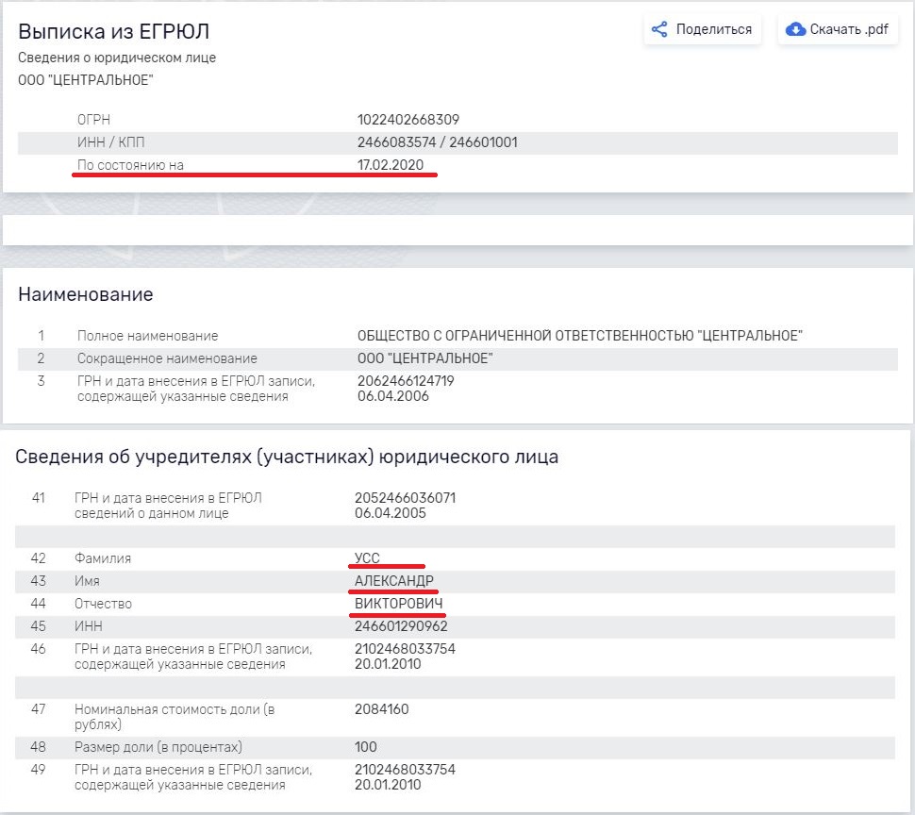Click the ОГРН value 1022402668309
Image resolution: width=915 pixels, height=815 pixels.
click(408, 120)
